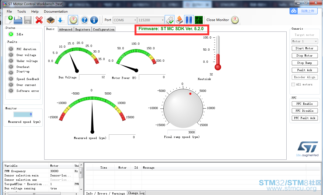Open the Target motor dropdown
Screen dimensions: 323x195
(x=305, y=41)
